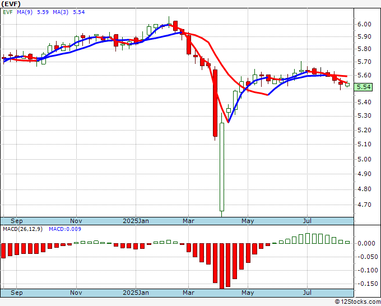Click the tallest green MACD histogram bar
Image resolution: width=381 pixels, height=306 pixels.
point(308,238)
